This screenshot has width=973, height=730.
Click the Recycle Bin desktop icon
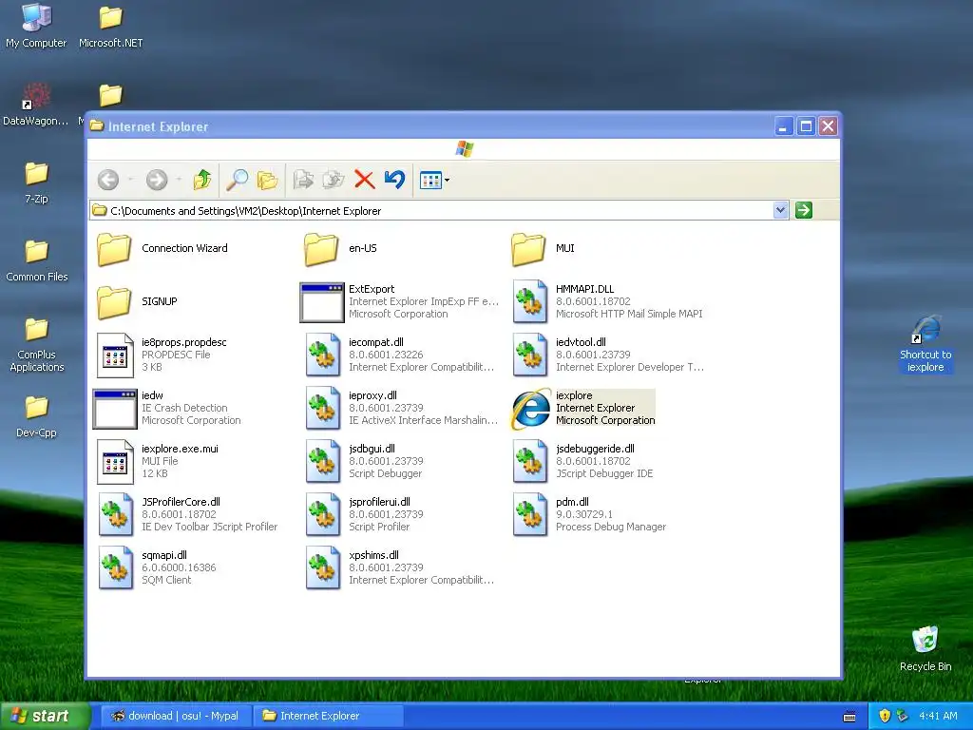tap(925, 648)
